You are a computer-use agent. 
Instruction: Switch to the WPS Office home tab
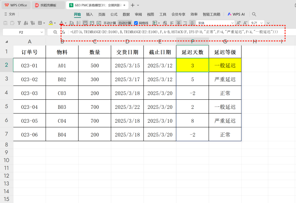(x=16, y=5)
